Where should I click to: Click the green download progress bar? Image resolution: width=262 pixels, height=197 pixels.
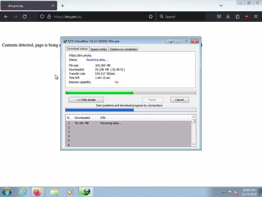click(131, 92)
